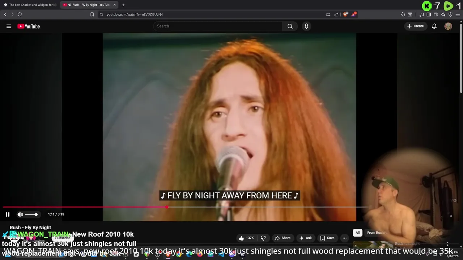Open the browser main menu icon
This screenshot has height=260, width=463.
[458, 14]
